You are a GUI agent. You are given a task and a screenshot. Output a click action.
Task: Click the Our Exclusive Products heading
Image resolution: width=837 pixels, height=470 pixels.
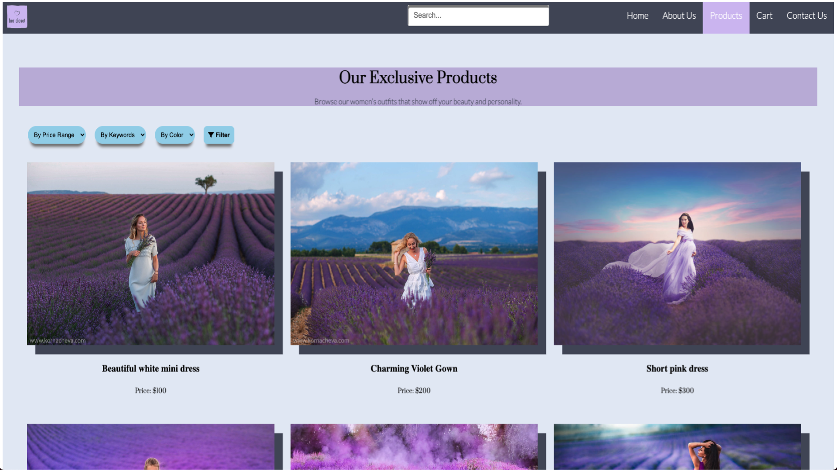point(418,77)
